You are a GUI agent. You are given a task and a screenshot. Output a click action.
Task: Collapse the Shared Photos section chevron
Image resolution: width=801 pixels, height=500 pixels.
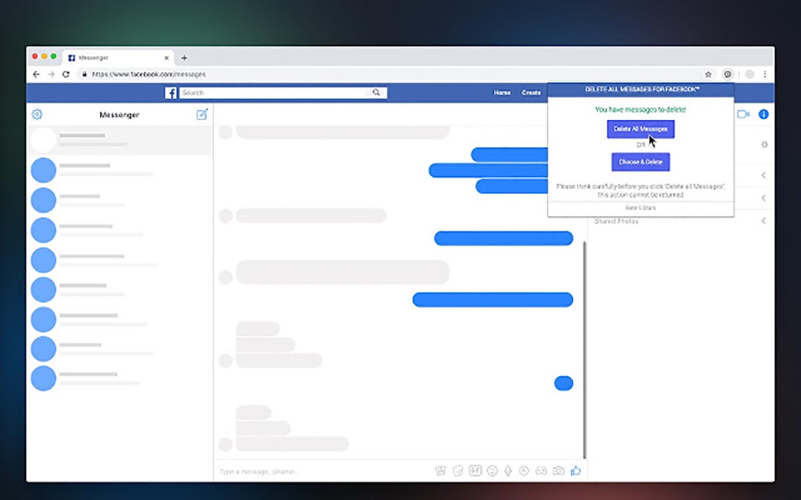click(764, 221)
